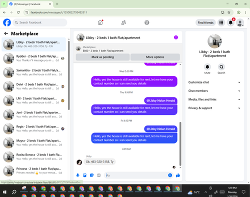Open conversation information purple icon
The width and height of the screenshot is (250, 197).
(x=176, y=37)
